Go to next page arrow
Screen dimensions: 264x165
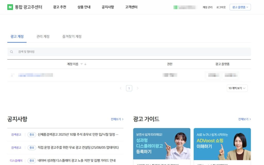coord(138,88)
